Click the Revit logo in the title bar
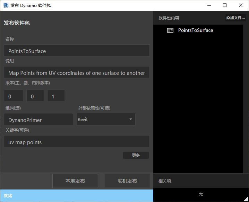This screenshot has width=249, height=202. click(6, 5)
